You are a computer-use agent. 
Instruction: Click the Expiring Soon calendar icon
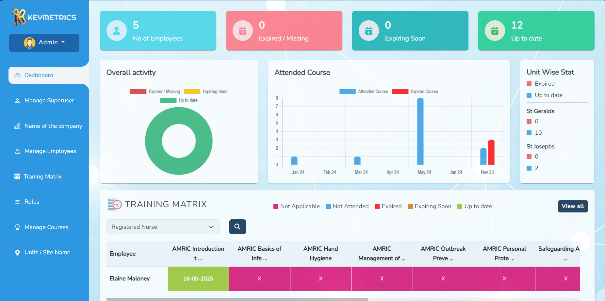(369, 31)
